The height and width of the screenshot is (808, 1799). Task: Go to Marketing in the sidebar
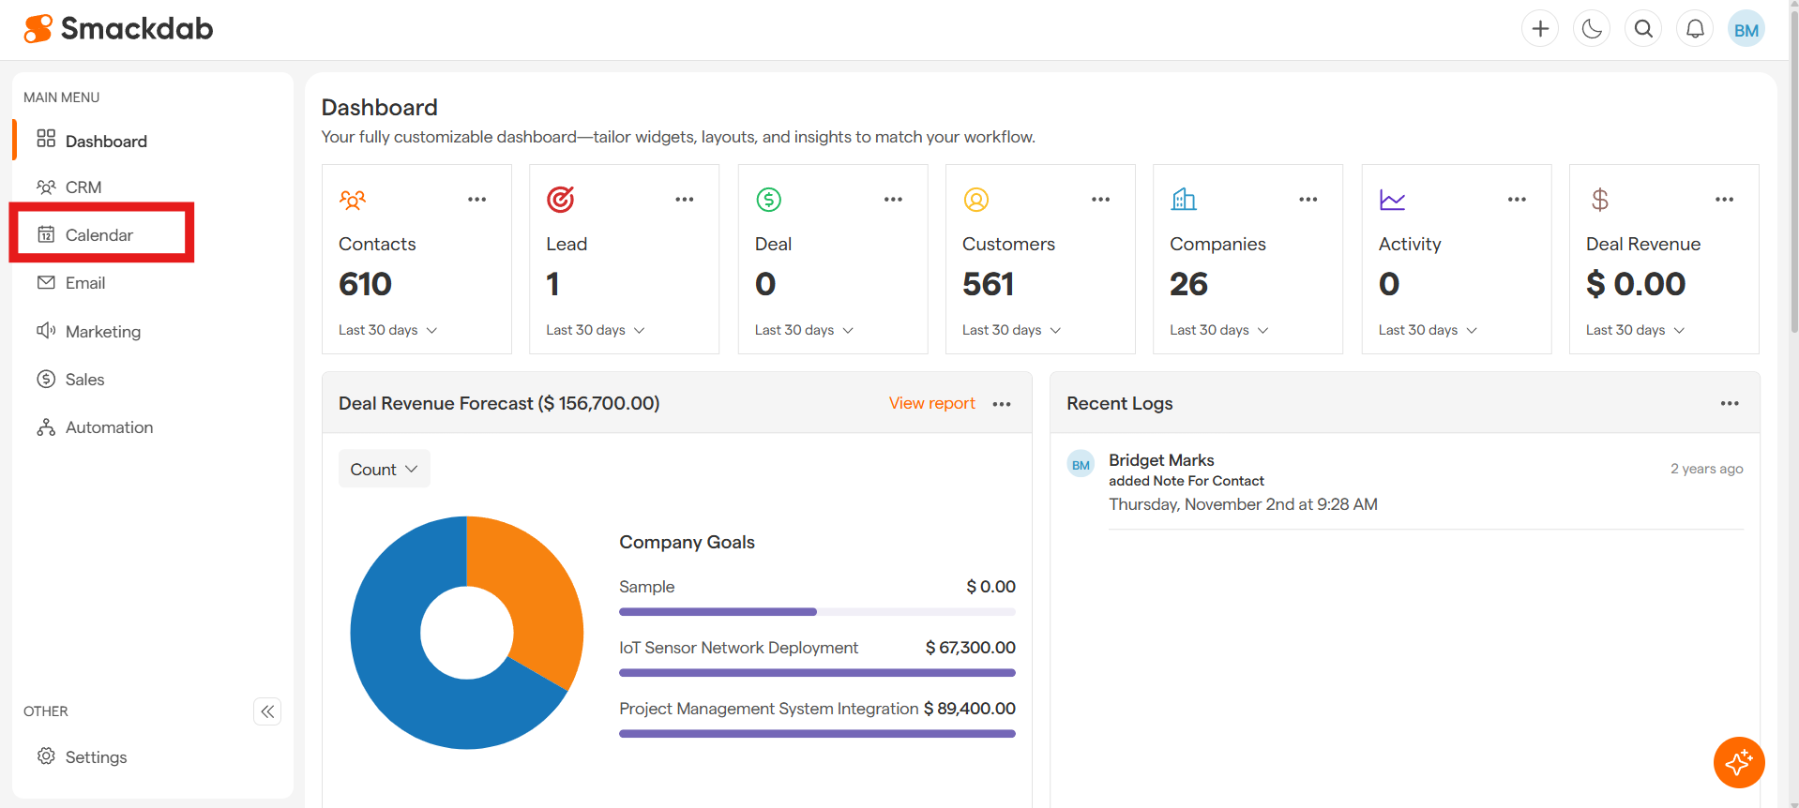point(102,331)
